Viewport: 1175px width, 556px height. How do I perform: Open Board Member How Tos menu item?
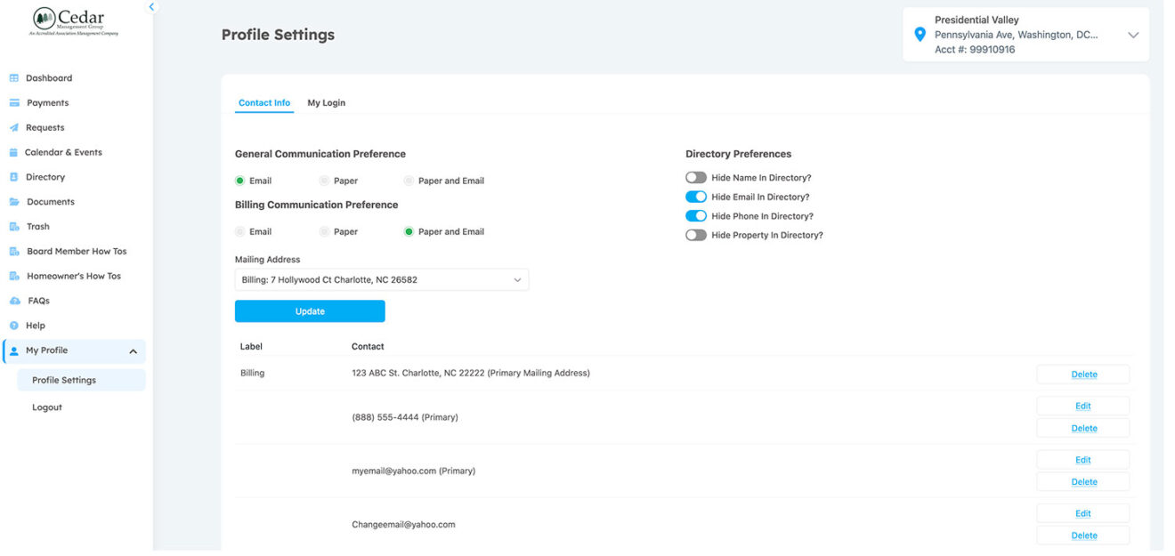point(77,252)
